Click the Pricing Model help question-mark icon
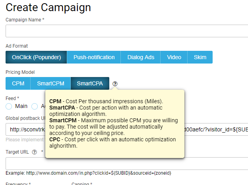This screenshot has height=185, width=248. pos(115,84)
